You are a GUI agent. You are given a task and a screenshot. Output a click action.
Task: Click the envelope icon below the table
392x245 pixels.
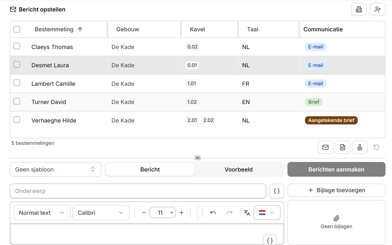coord(325,147)
